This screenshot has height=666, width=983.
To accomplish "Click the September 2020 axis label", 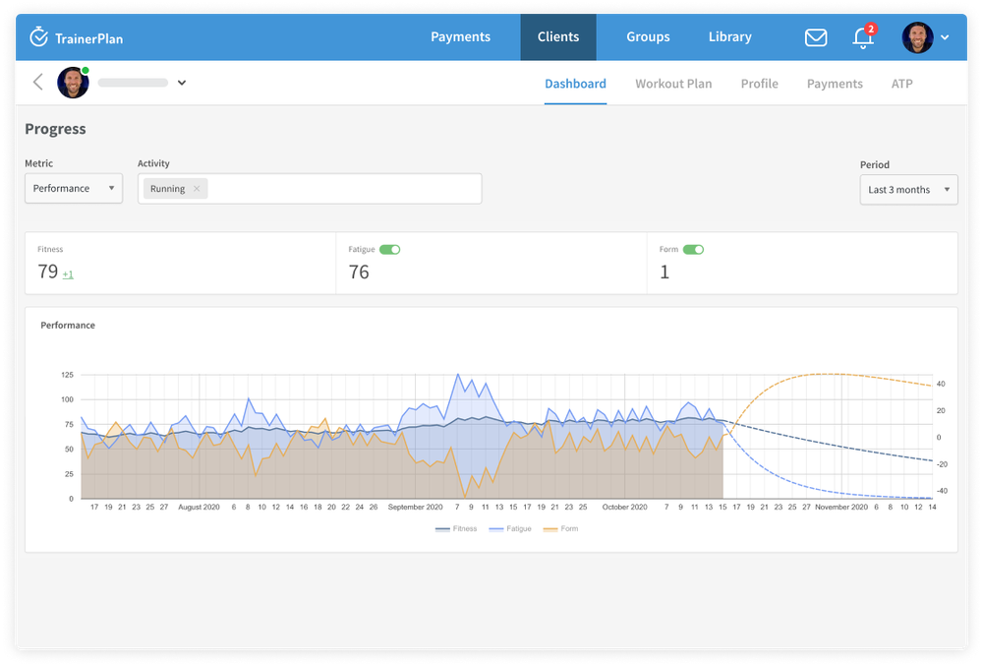I will (415, 507).
